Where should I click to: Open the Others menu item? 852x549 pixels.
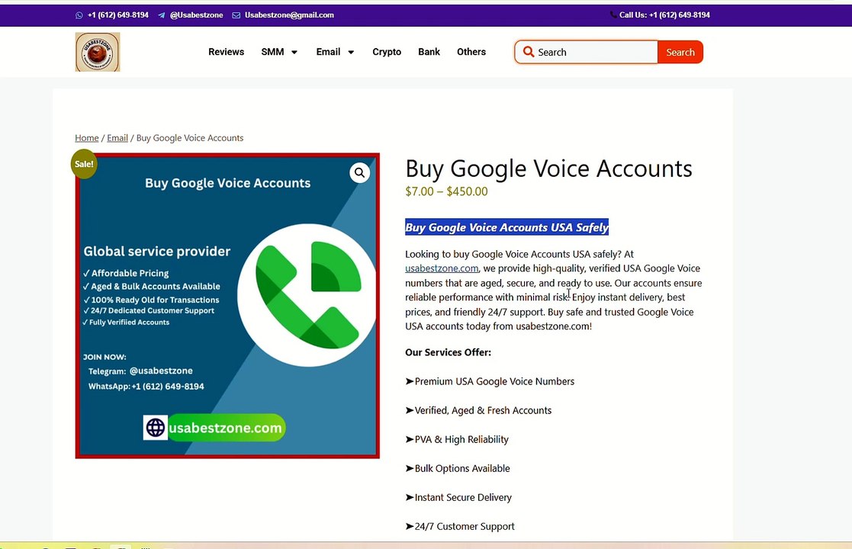click(x=471, y=52)
